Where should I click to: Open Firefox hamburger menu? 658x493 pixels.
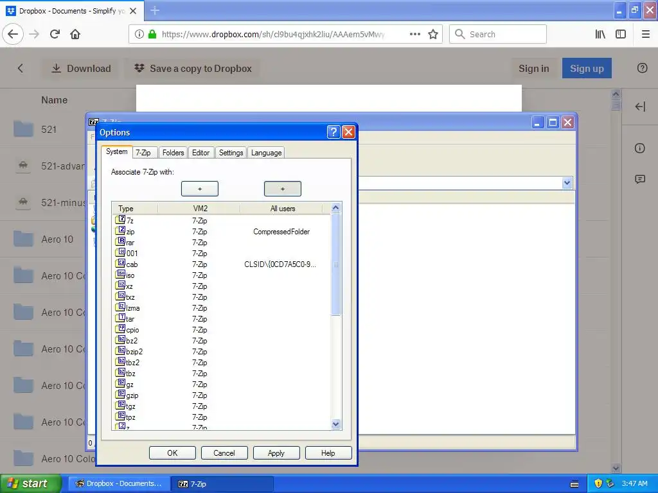(x=646, y=34)
